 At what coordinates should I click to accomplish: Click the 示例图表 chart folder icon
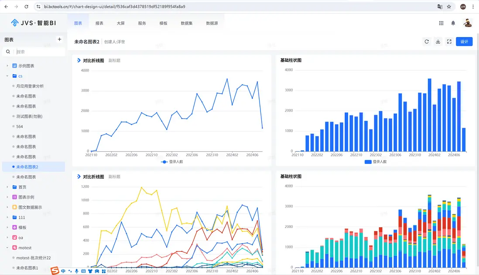14,66
